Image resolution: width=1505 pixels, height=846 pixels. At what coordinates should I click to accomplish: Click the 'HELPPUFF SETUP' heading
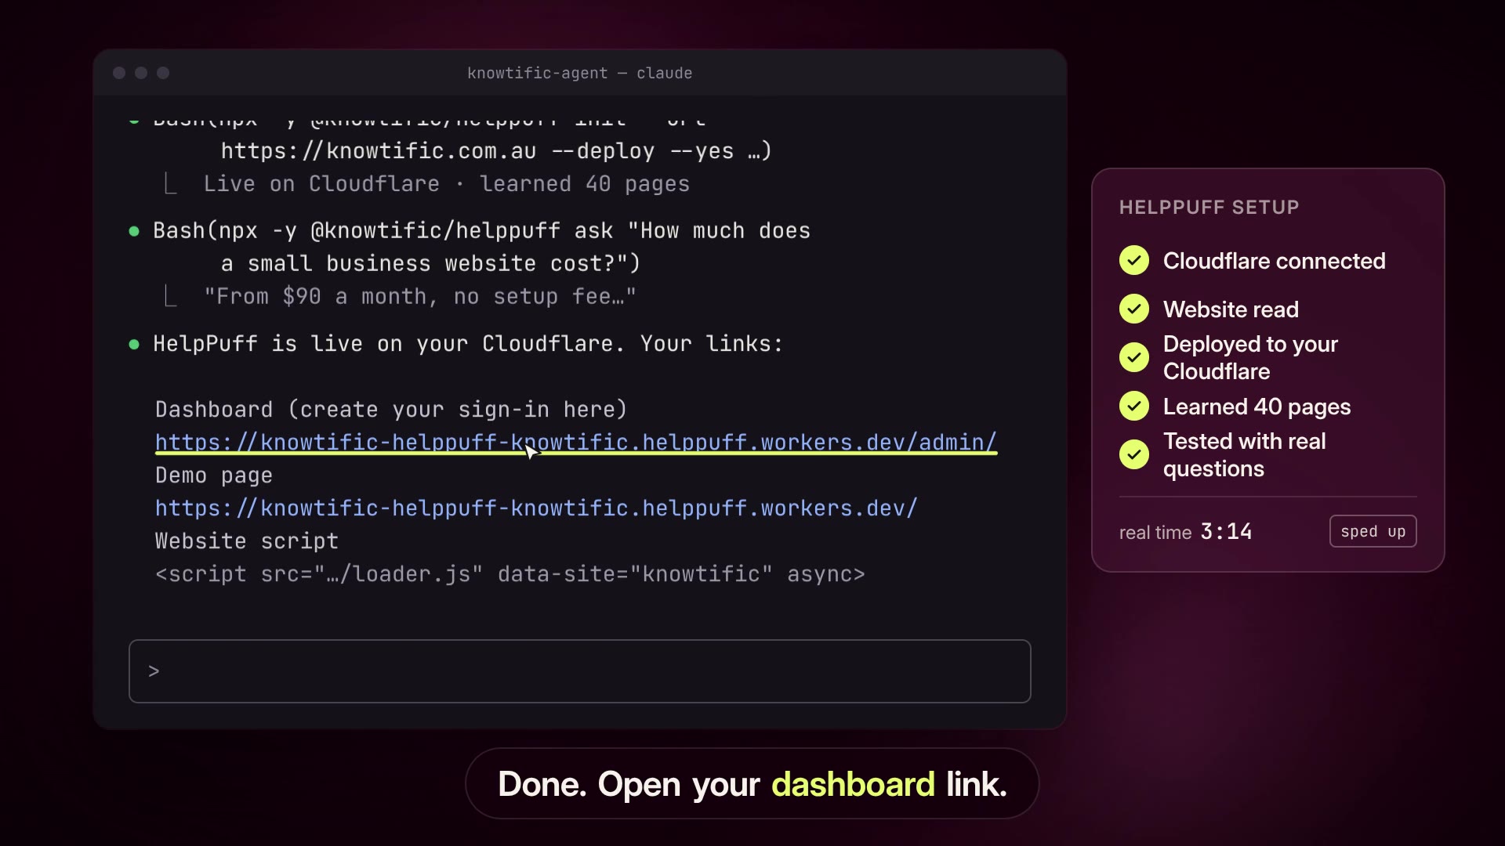pyautogui.click(x=1209, y=208)
